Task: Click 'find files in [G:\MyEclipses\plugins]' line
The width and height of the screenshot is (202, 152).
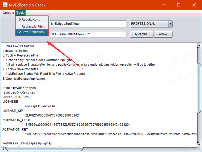Action: click(27, 143)
